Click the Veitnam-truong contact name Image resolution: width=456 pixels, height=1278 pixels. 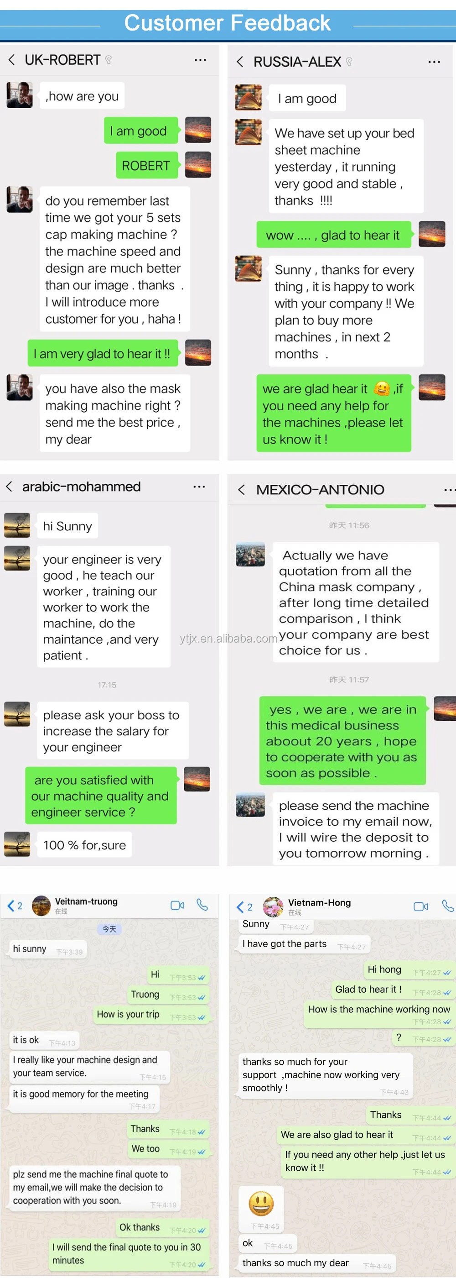click(x=86, y=901)
